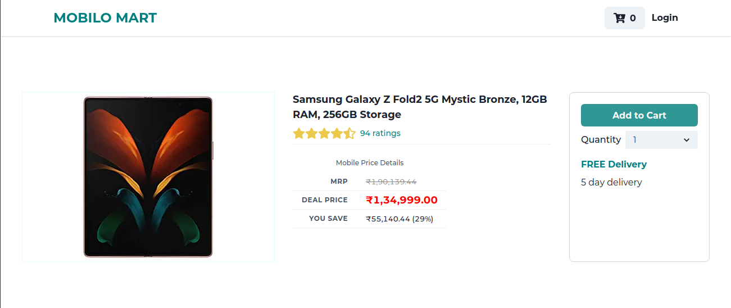This screenshot has width=731, height=308.
Task: Click the Galaxy Z Fold2 product image
Action: click(148, 177)
